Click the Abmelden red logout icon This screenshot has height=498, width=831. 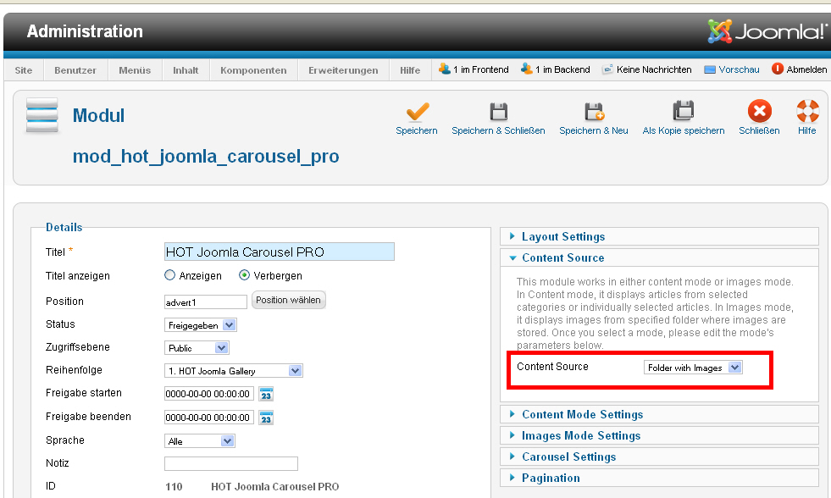(778, 69)
